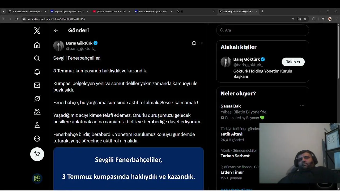Open Grok icon in left sidebar
340x191 pixels.
[37, 99]
